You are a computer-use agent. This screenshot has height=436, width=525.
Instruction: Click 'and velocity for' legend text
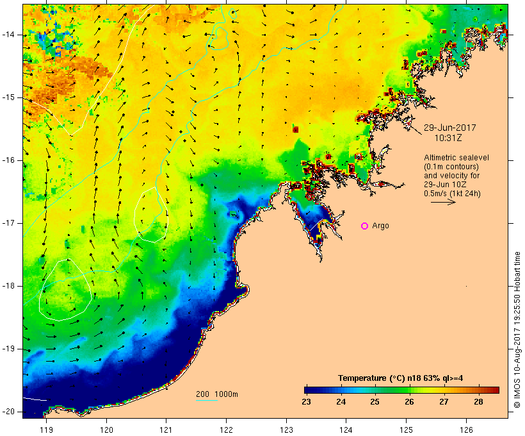451,176
